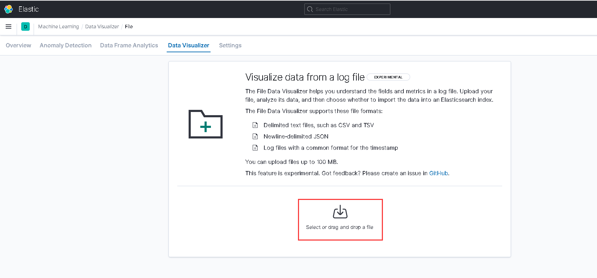Click the document icon beside Newline-delimited JSON
This screenshot has width=597, height=278.
click(255, 136)
